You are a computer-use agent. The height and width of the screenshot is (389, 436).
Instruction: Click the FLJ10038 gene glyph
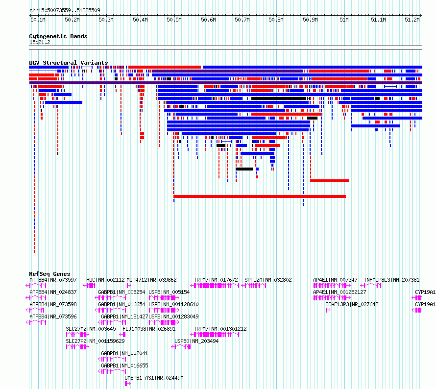(122, 335)
